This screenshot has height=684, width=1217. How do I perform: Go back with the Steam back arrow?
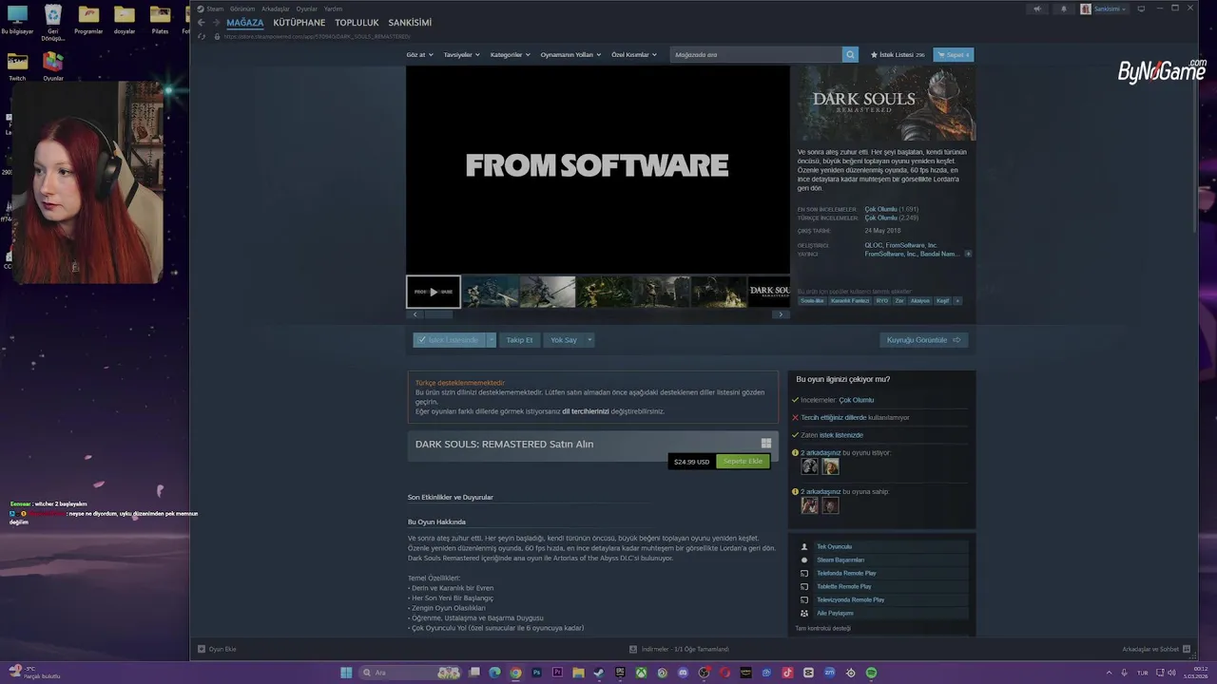[201, 23]
